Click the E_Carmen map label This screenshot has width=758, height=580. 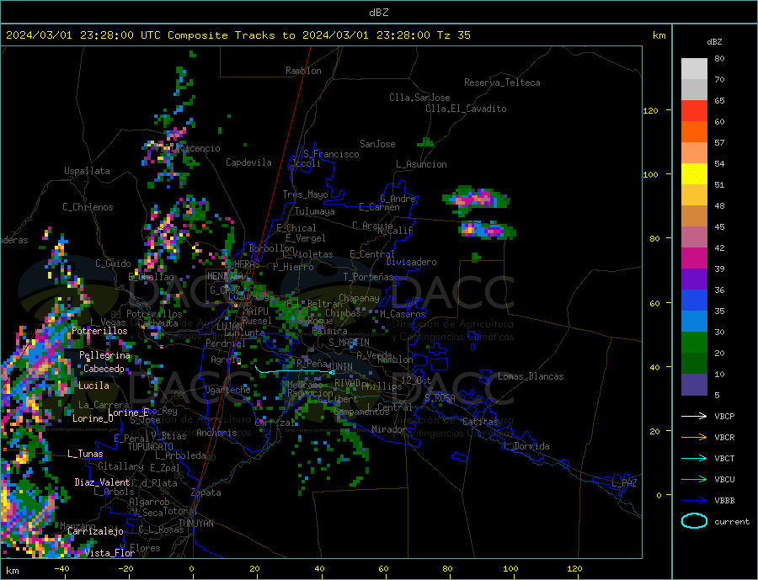(380, 207)
